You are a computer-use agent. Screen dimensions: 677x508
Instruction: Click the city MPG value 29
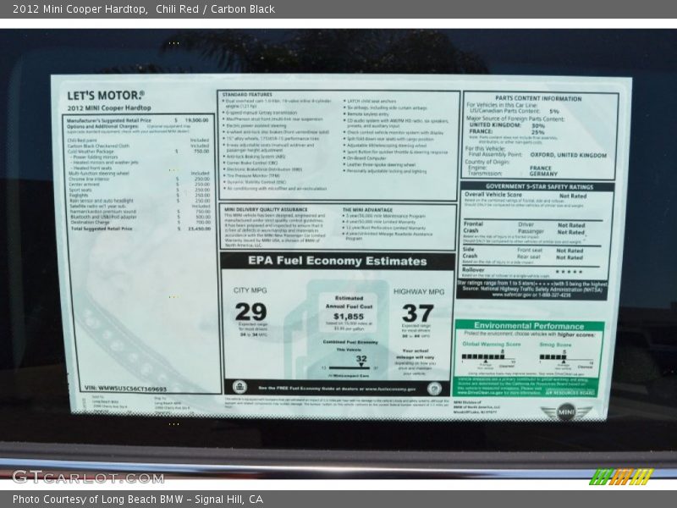tap(250, 312)
